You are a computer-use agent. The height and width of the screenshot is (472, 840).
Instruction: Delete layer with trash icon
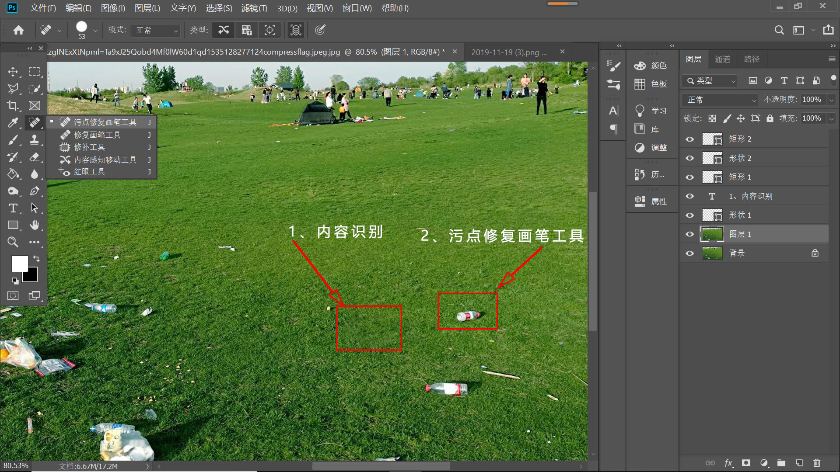click(816, 463)
